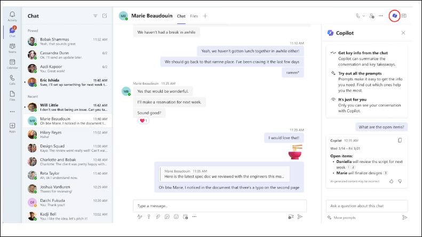Click Recent section label

pyautogui.click(x=33, y=96)
